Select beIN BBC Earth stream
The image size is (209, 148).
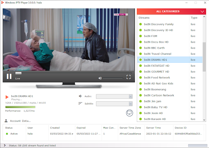(170, 48)
